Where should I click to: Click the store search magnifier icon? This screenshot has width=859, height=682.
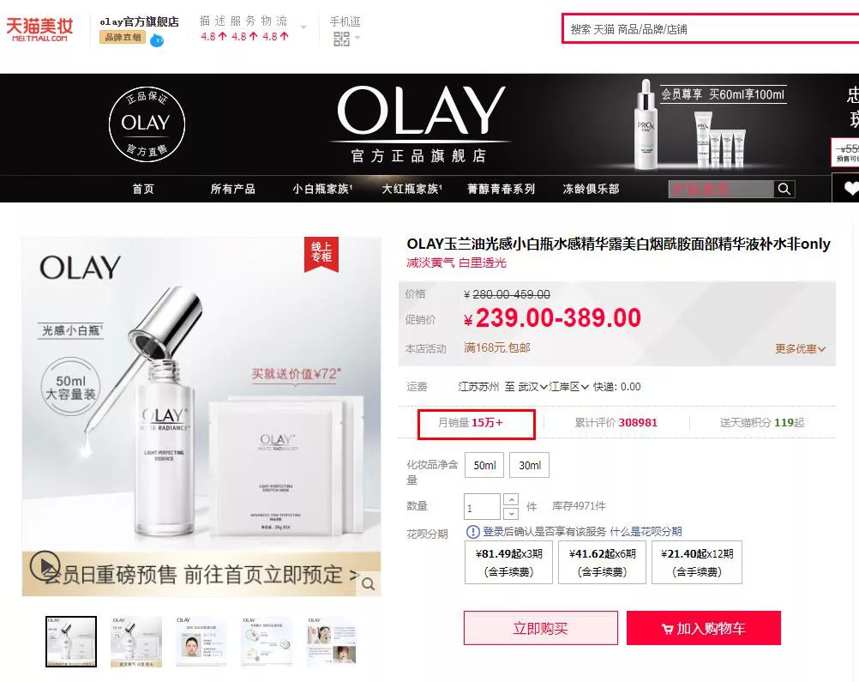coord(784,189)
